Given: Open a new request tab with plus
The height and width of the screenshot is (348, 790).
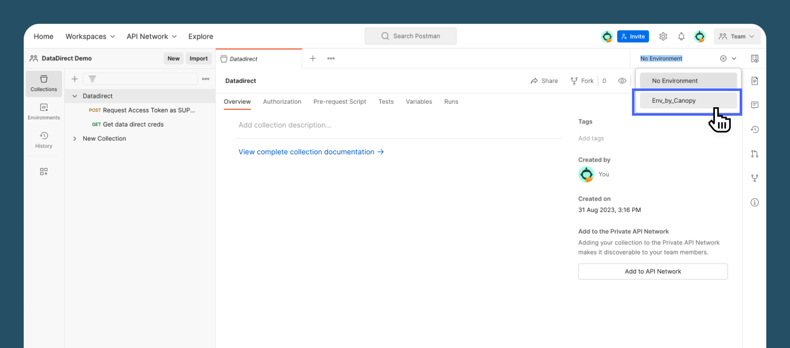Looking at the screenshot, I should point(313,58).
